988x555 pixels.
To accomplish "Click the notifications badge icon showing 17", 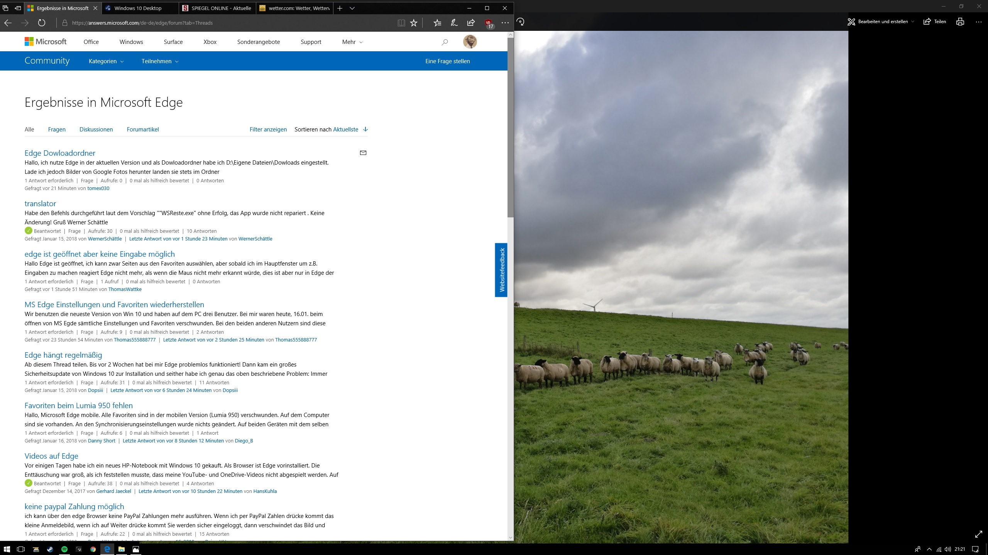I will pyautogui.click(x=489, y=22).
